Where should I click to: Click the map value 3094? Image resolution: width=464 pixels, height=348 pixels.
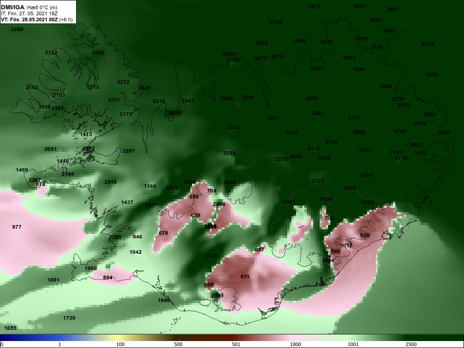(386, 87)
